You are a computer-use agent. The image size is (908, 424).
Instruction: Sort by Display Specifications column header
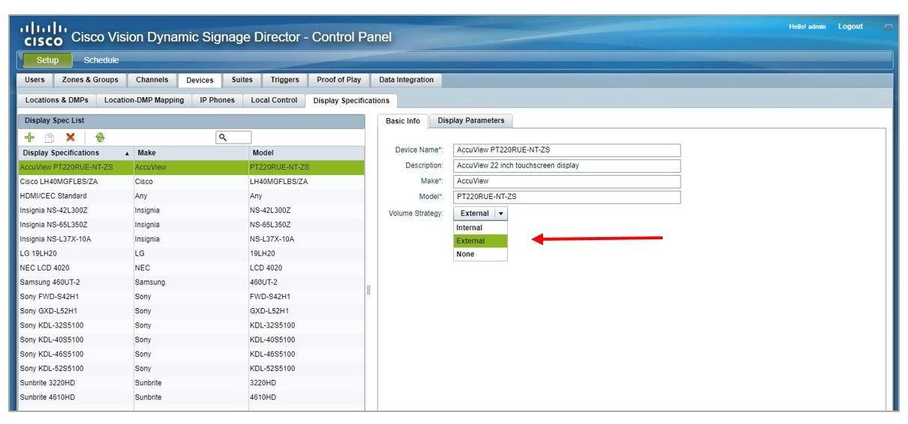click(75, 153)
